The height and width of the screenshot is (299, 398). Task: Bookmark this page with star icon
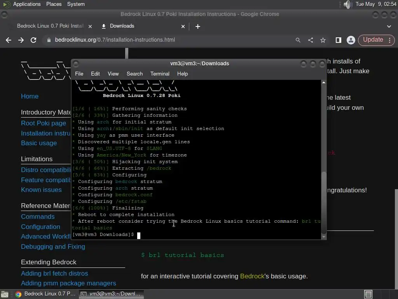tap(323, 40)
